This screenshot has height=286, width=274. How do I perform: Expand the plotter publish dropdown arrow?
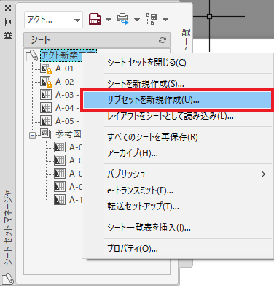tap(137, 20)
